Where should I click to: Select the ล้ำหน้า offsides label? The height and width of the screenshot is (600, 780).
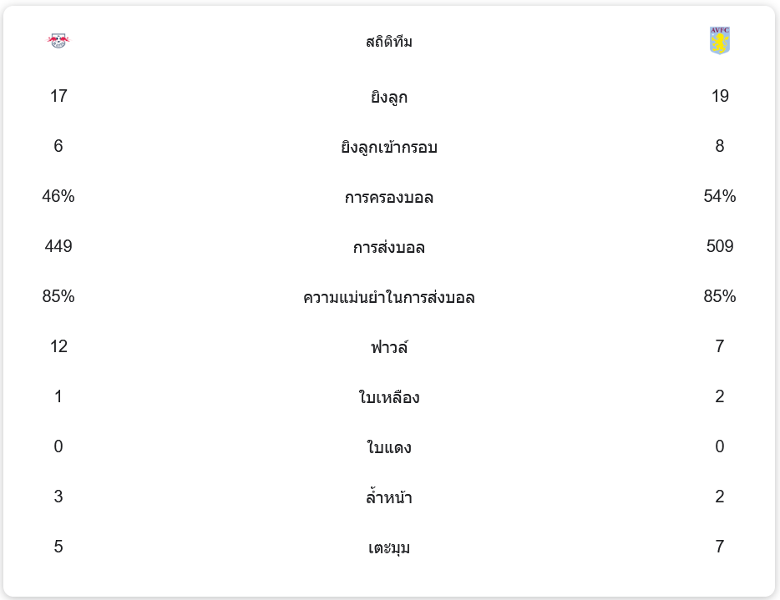pyautogui.click(x=389, y=497)
